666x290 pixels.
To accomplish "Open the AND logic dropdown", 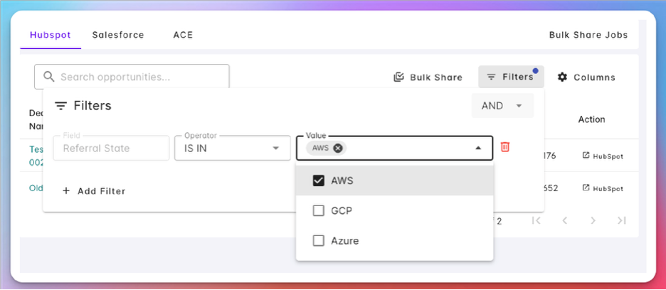I will [502, 106].
